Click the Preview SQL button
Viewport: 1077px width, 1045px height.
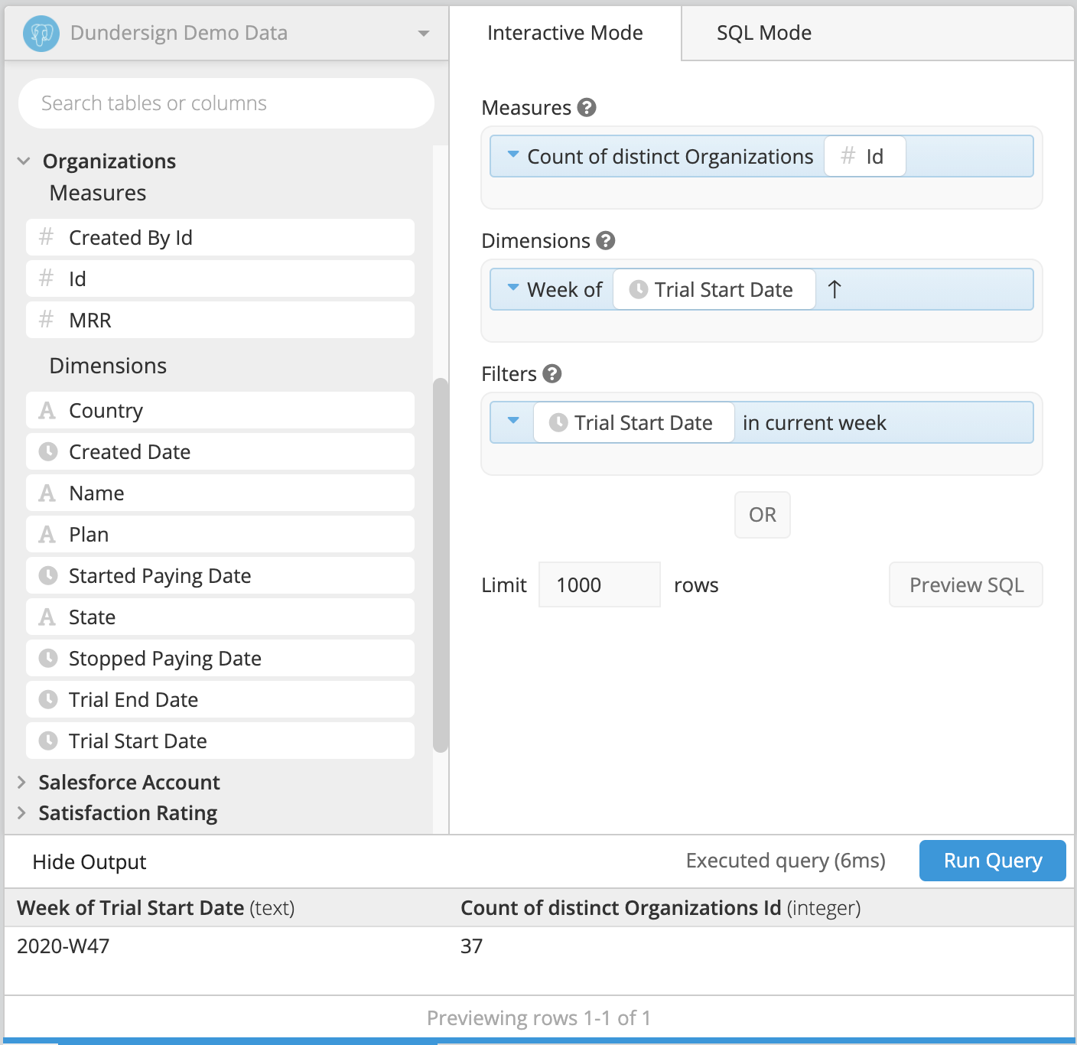[x=966, y=584]
